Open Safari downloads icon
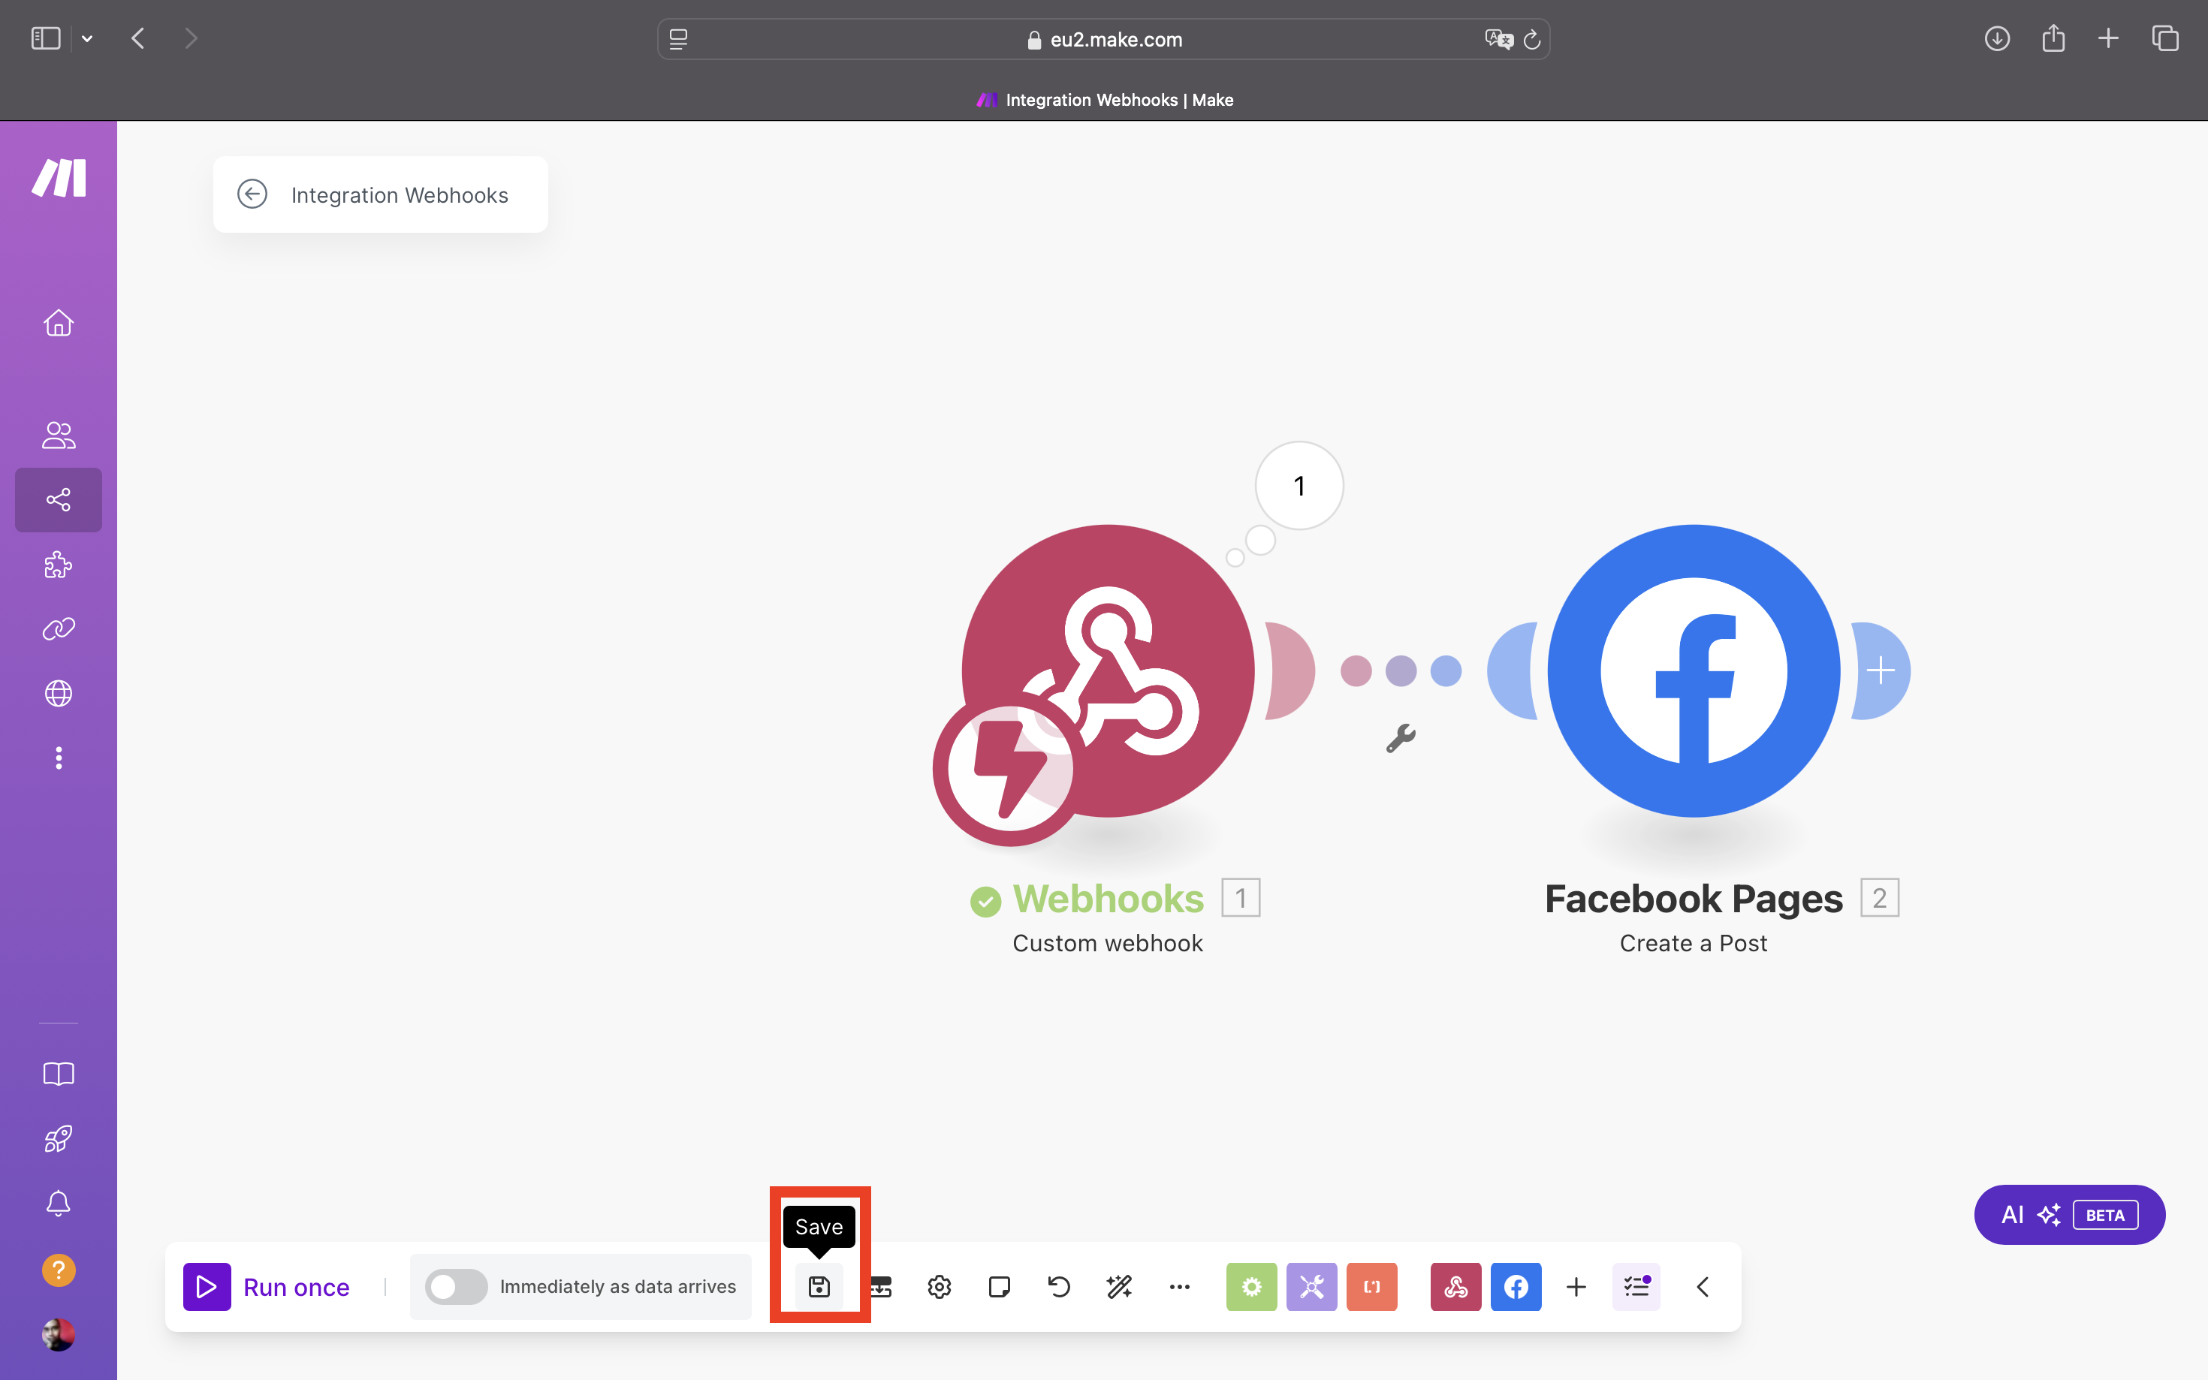 [1997, 38]
